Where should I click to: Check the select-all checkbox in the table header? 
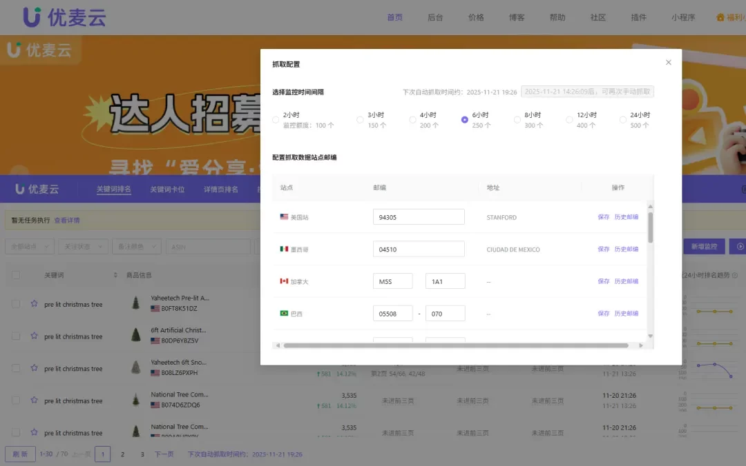[x=16, y=275]
